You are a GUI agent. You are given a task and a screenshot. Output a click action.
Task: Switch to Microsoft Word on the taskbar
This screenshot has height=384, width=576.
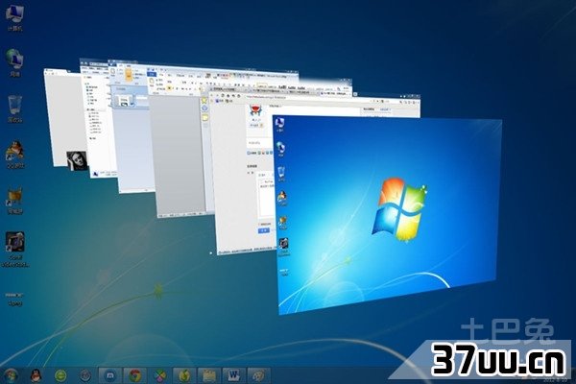pyautogui.click(x=233, y=375)
